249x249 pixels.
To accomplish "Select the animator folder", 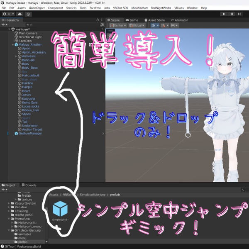I will [x=23, y=234].
